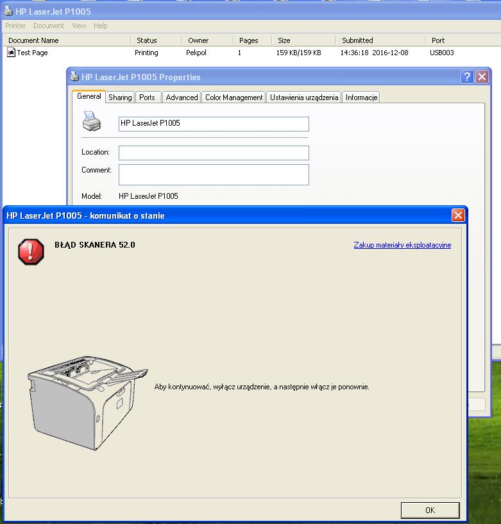
Task: Click OK in the error dialog
Action: click(430, 511)
